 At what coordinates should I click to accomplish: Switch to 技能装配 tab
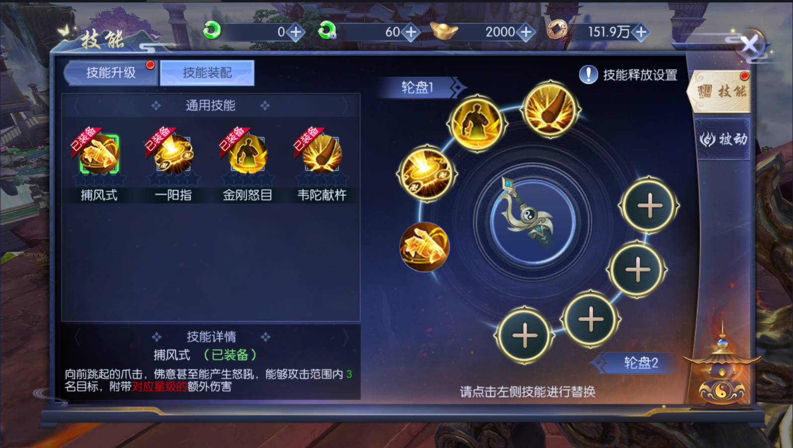(207, 73)
